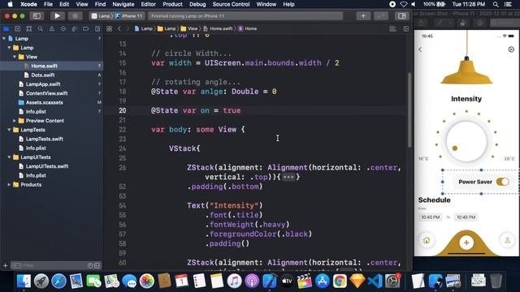This screenshot has width=520, height=292.
Task: Collapse the Lamp project root
Action: click(x=4, y=38)
